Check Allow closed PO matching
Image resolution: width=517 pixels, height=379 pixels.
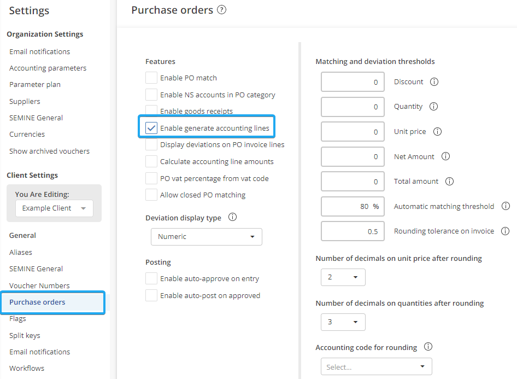[x=151, y=195]
